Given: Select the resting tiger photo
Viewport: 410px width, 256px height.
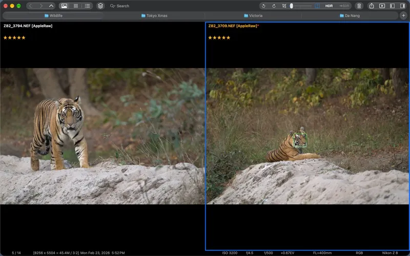Looking at the screenshot, I should tap(307, 136).
